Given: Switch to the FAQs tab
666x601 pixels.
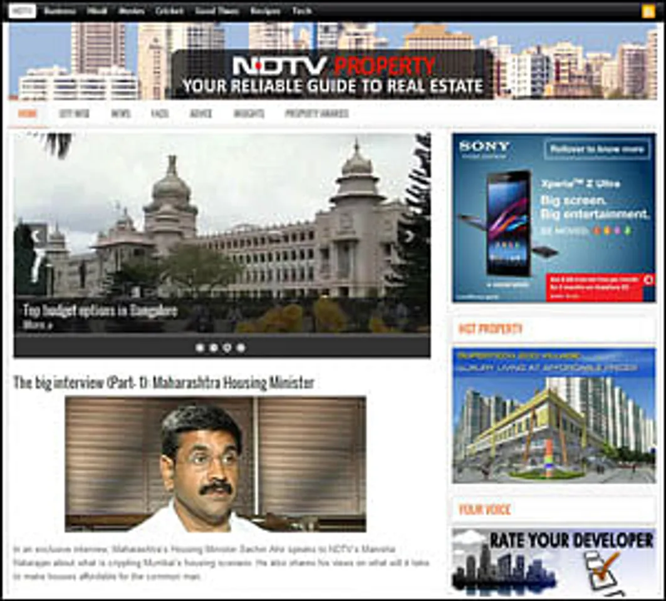Looking at the screenshot, I should (x=160, y=114).
